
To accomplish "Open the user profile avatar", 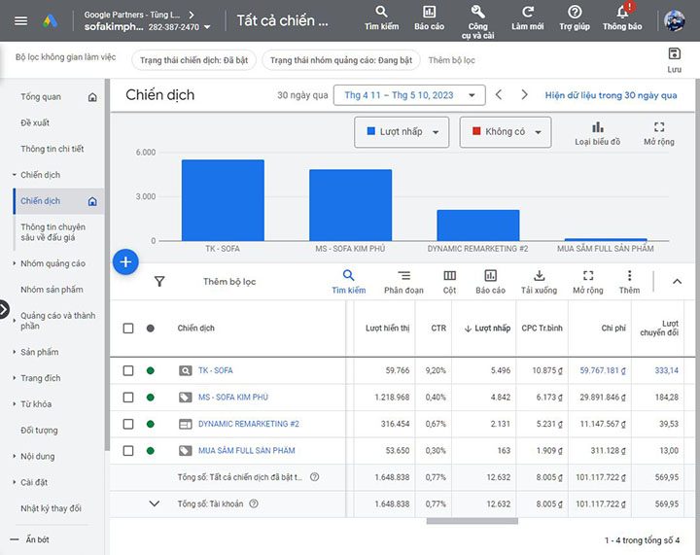I will 674,20.
